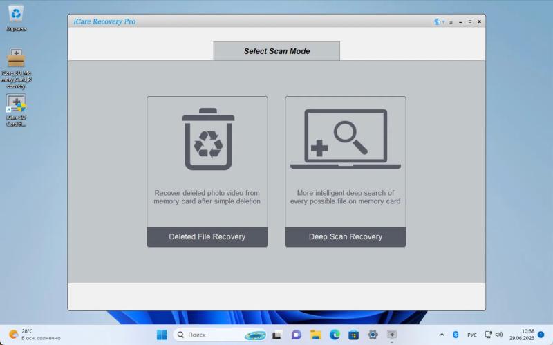Click the Поиск taskbar search box
The width and height of the screenshot is (553, 345).
click(220, 335)
